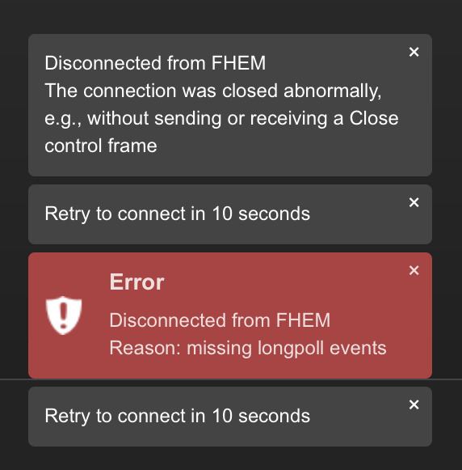Click 'The connection was closed abnormally' line
Viewport: 462px width, 470px height.
click(213, 91)
